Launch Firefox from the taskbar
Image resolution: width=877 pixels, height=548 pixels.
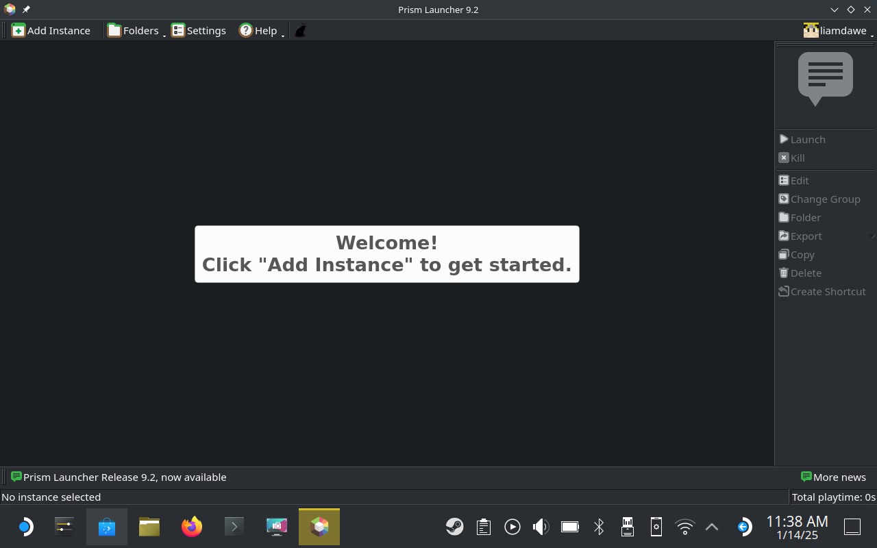[x=192, y=527]
